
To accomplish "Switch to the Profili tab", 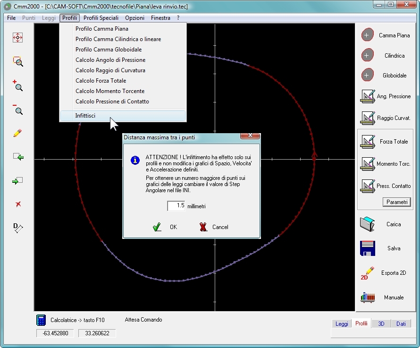I will pyautogui.click(x=361, y=323).
